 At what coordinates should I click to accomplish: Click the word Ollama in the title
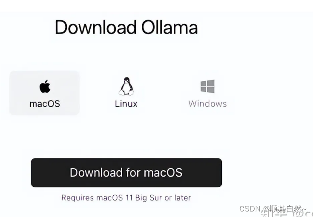pyautogui.click(x=169, y=27)
